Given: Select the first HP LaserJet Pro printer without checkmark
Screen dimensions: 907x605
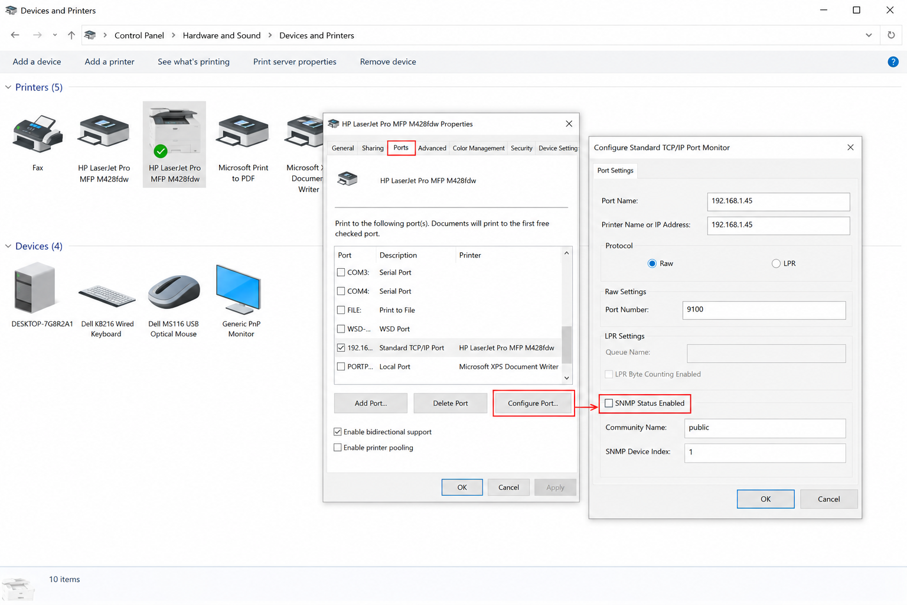Looking at the screenshot, I should (x=104, y=131).
